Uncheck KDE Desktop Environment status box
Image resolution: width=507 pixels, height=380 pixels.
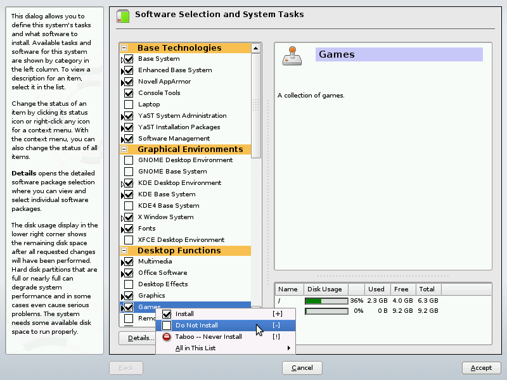[x=129, y=183]
